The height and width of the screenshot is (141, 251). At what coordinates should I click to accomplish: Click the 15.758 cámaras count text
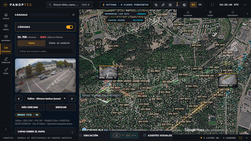coord(27,37)
